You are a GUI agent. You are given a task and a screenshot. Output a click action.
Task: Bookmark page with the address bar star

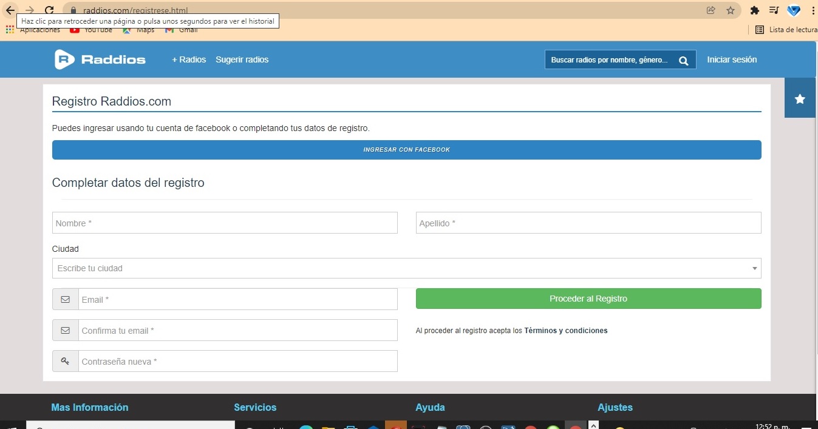pyautogui.click(x=731, y=10)
